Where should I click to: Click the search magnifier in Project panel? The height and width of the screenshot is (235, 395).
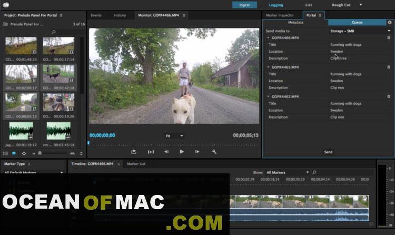pyautogui.click(x=53, y=32)
